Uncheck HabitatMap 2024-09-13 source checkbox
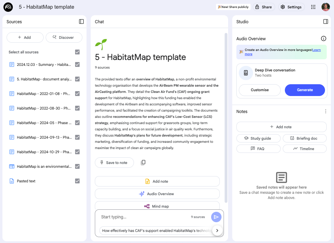The width and height of the screenshot is (334, 243). tap(77, 137)
